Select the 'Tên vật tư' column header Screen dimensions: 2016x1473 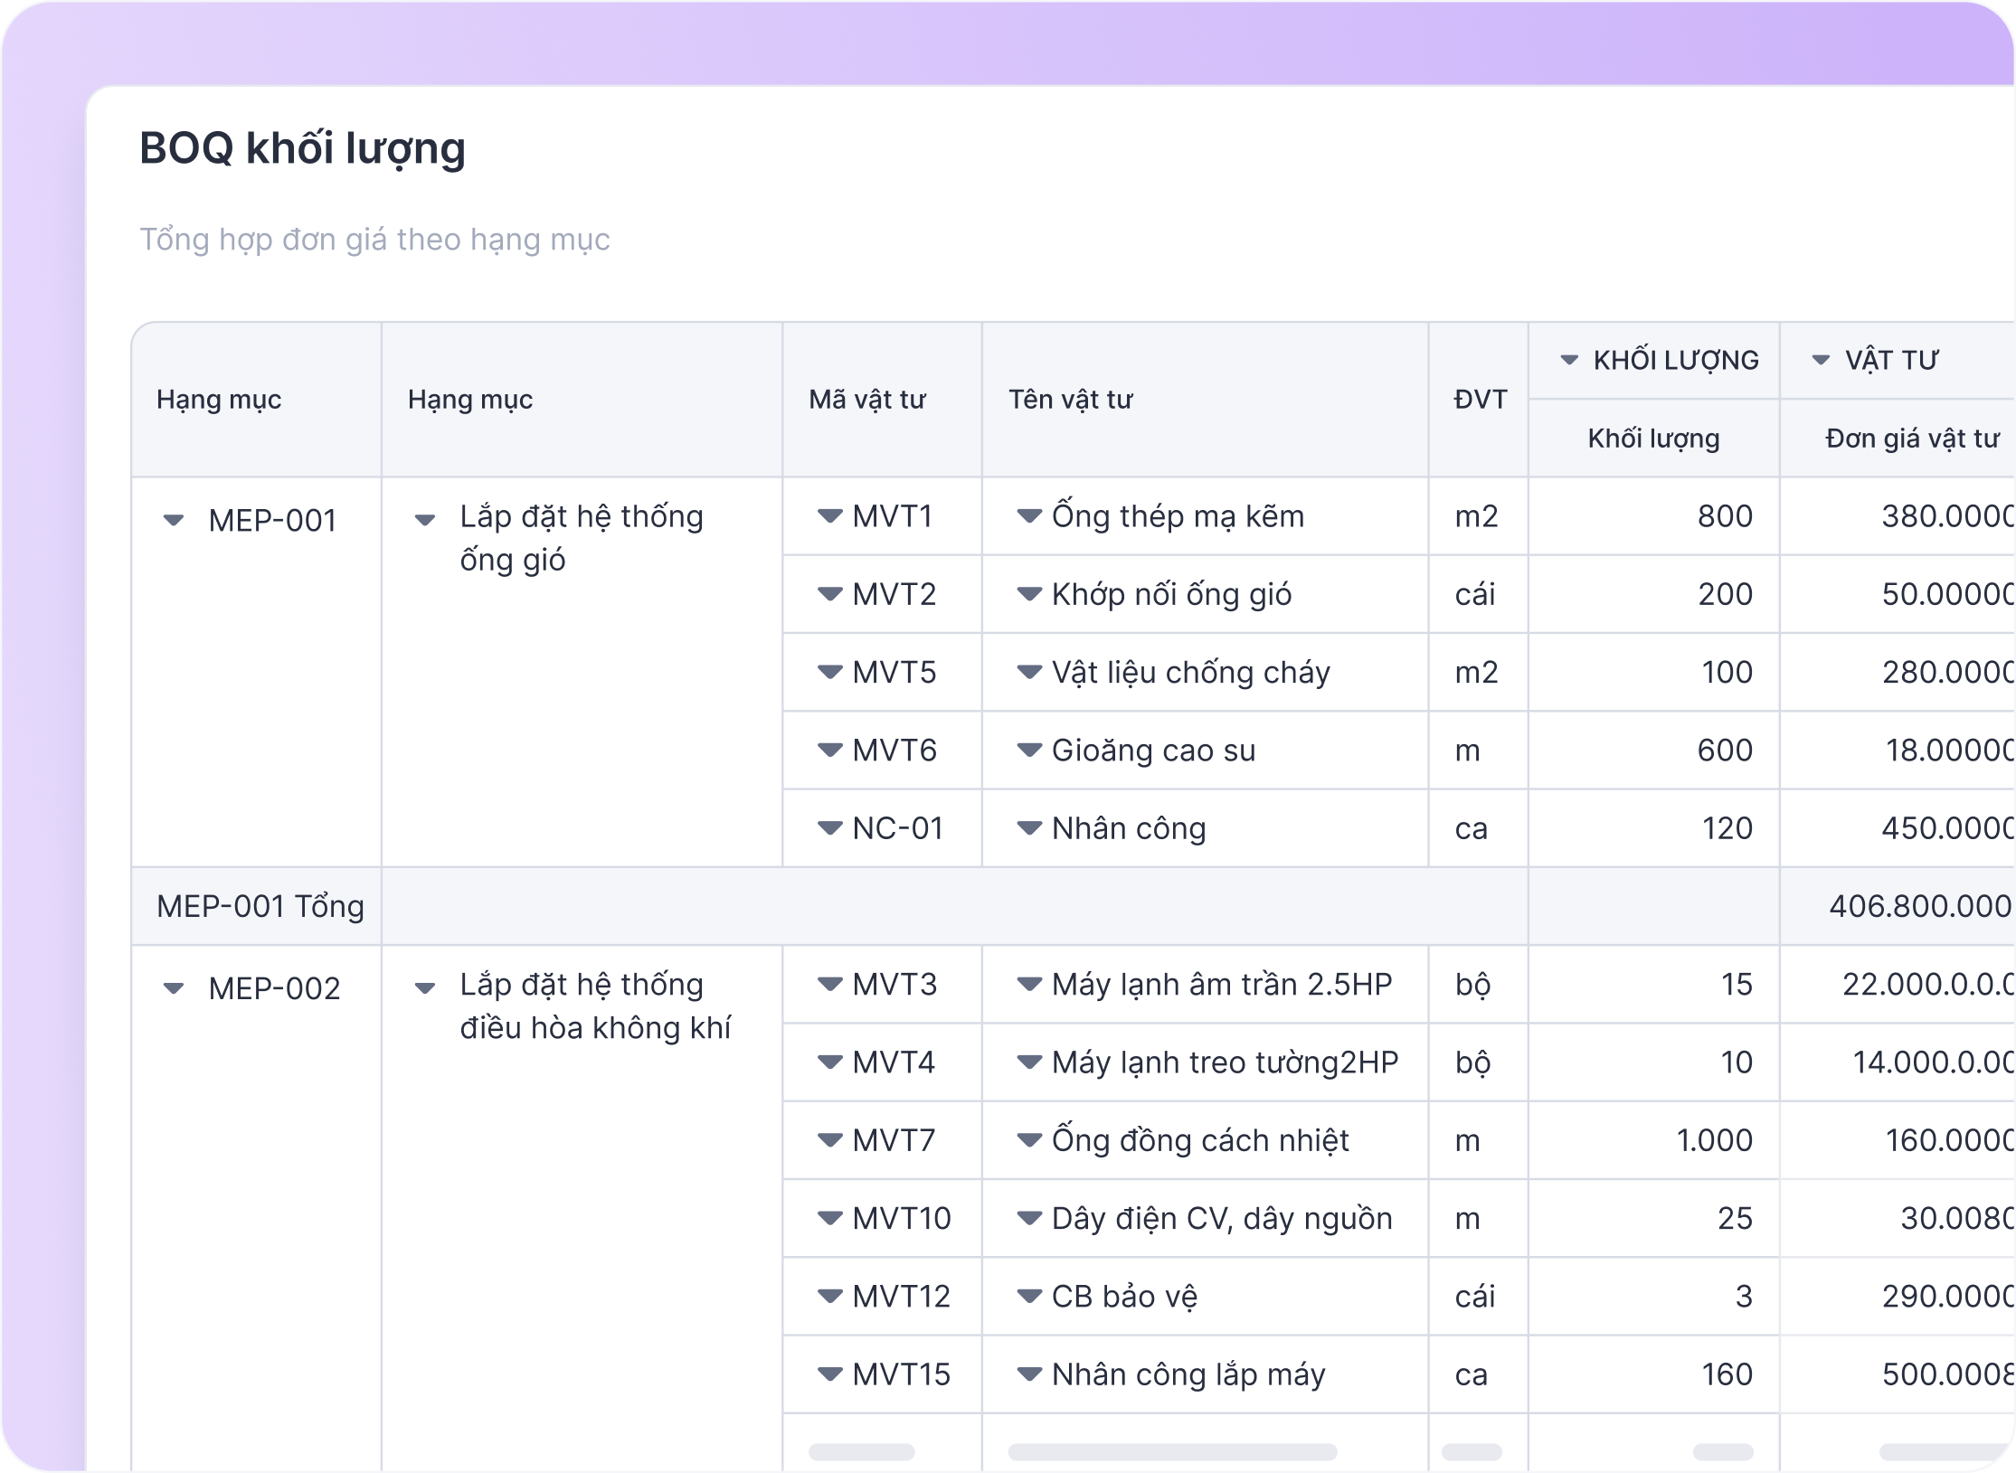[1070, 400]
